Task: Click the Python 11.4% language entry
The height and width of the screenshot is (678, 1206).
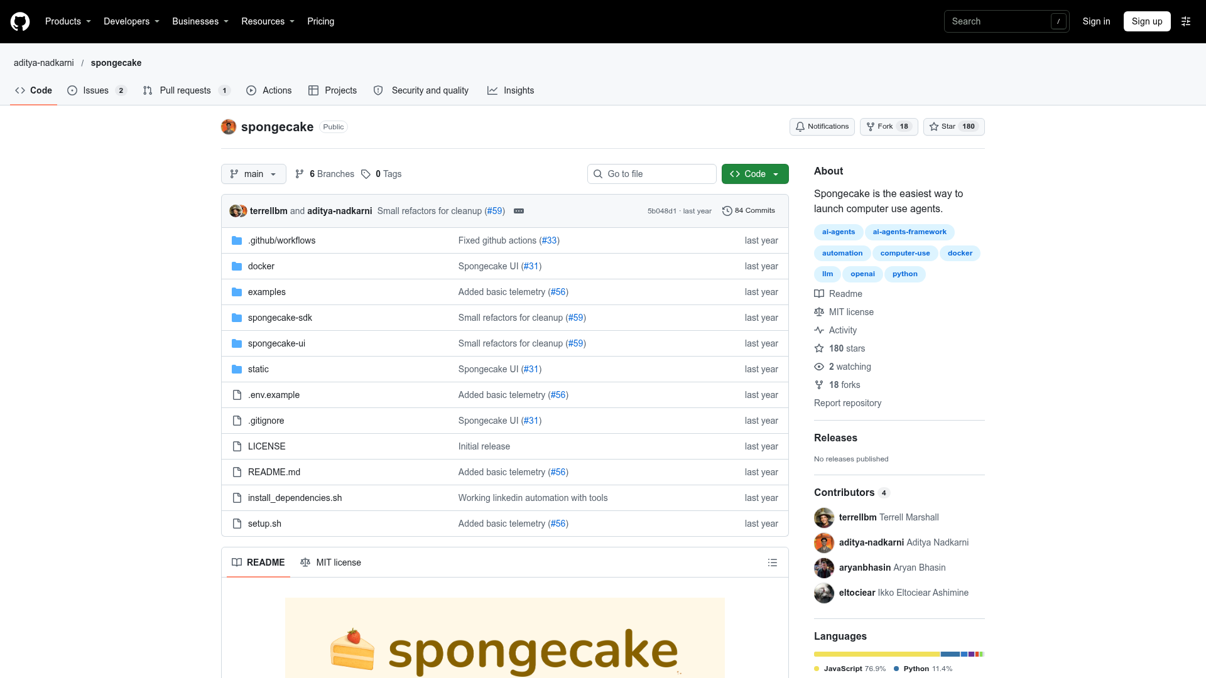Action: (923, 669)
